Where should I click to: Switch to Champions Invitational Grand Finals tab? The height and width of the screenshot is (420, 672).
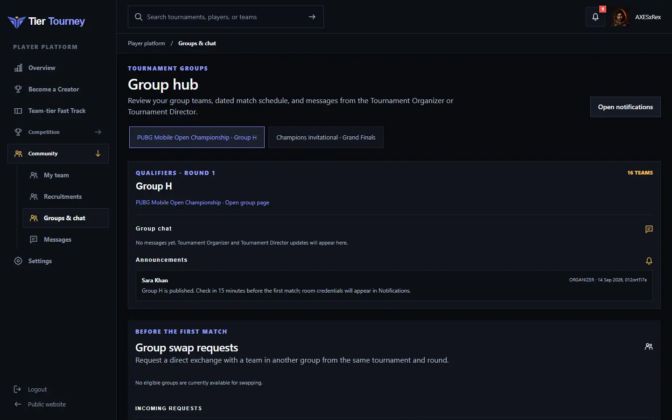pos(326,137)
